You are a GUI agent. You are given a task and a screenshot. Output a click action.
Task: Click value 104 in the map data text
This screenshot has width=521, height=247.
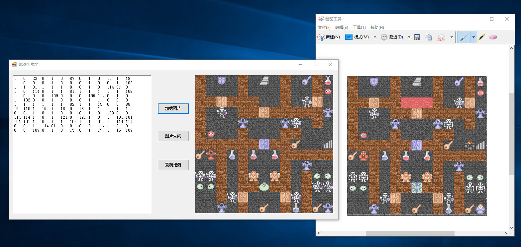(73, 122)
